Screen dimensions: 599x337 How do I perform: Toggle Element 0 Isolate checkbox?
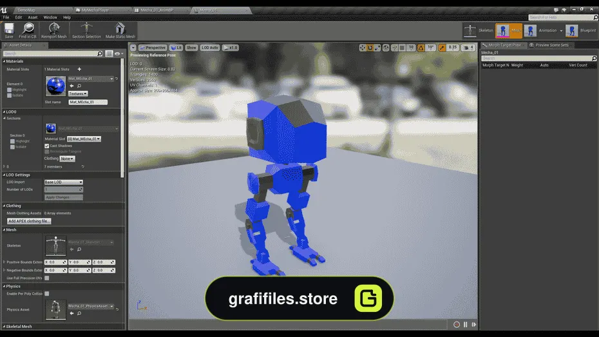click(9, 95)
